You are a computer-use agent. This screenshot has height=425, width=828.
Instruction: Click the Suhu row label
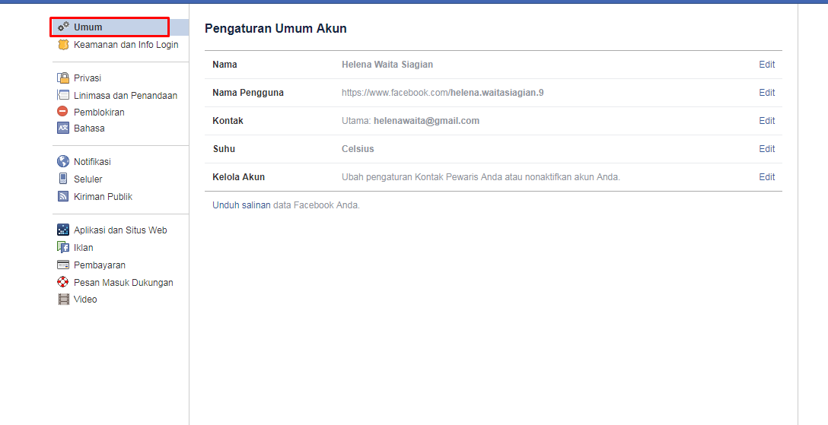point(224,149)
